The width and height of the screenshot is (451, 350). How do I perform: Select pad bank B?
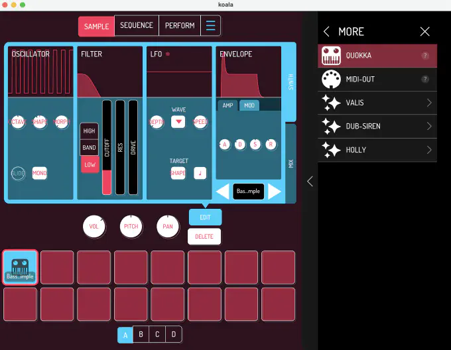click(x=141, y=334)
